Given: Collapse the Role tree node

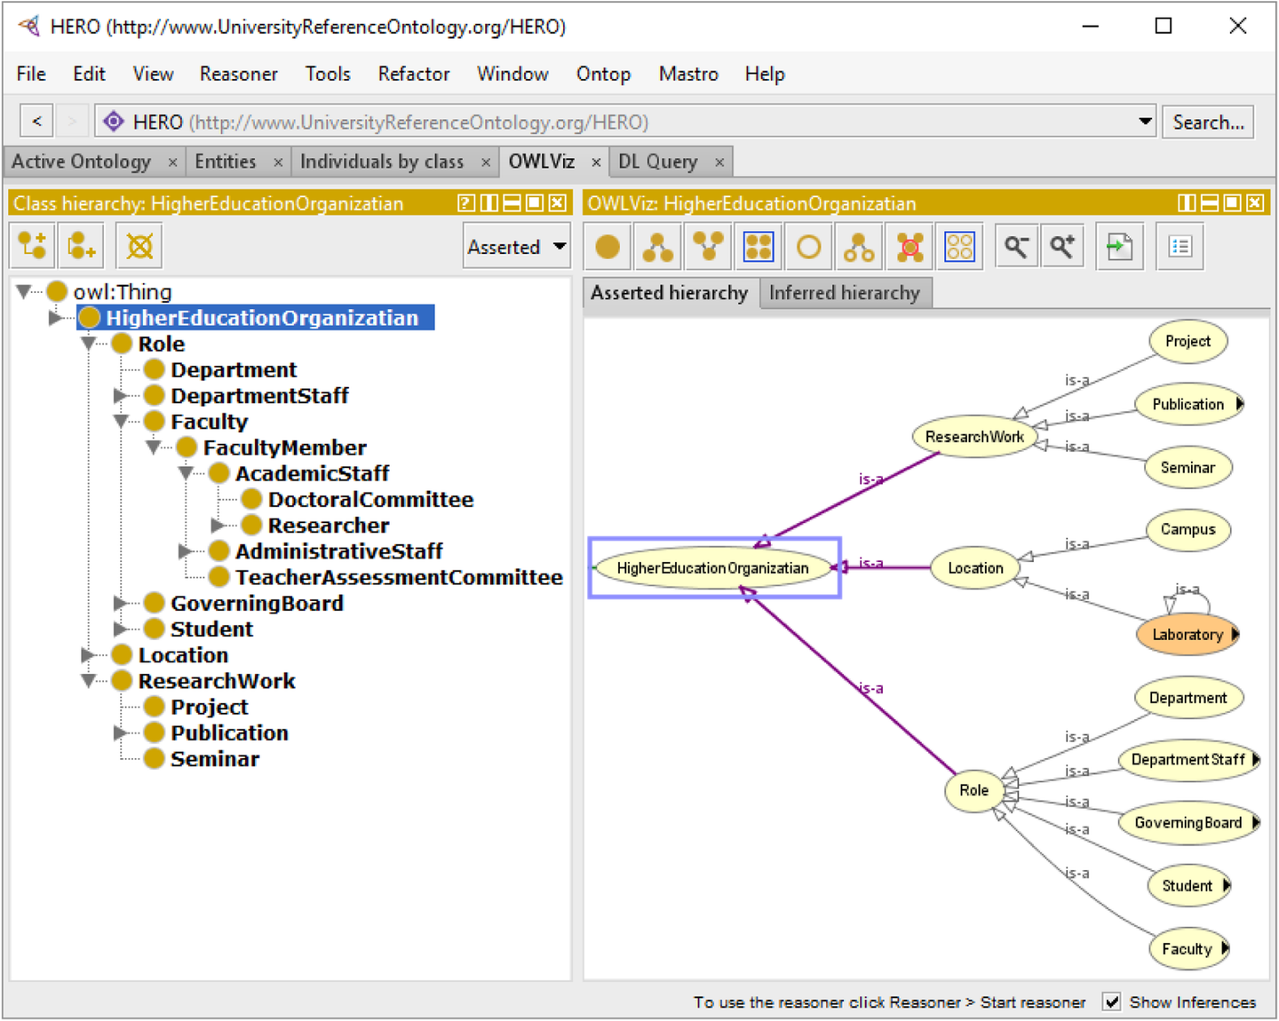Looking at the screenshot, I should coord(89,344).
